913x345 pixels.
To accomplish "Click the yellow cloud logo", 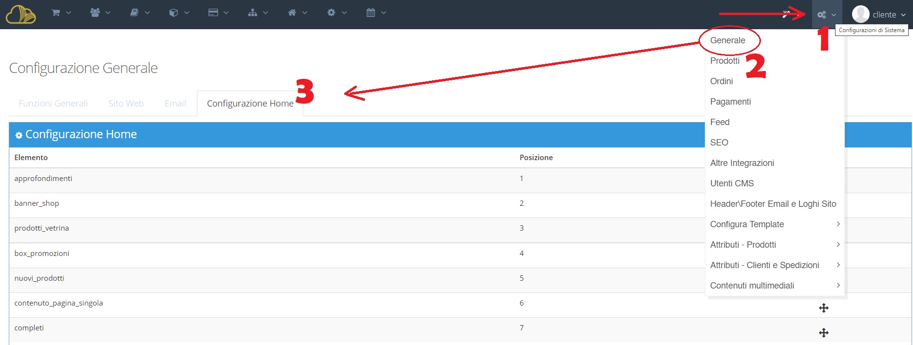I will [x=20, y=14].
